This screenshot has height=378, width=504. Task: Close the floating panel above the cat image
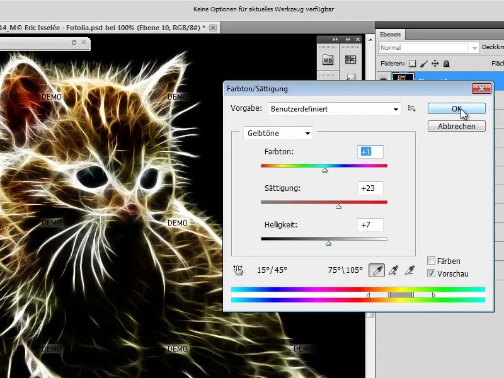pyautogui.click(x=84, y=42)
